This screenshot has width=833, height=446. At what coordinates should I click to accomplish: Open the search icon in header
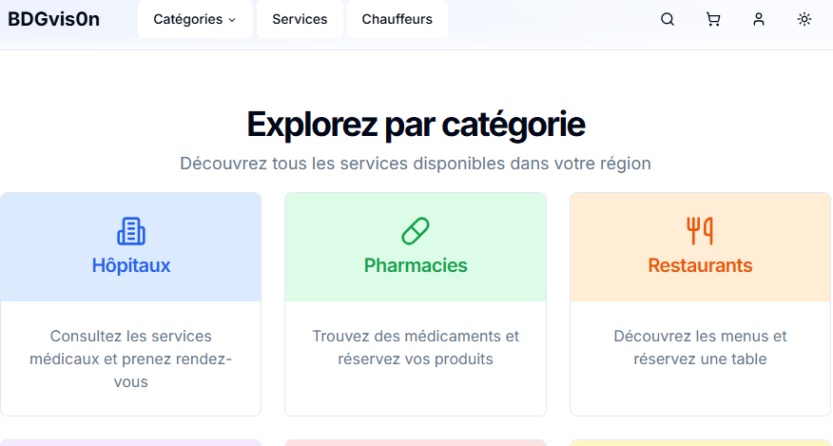[668, 19]
